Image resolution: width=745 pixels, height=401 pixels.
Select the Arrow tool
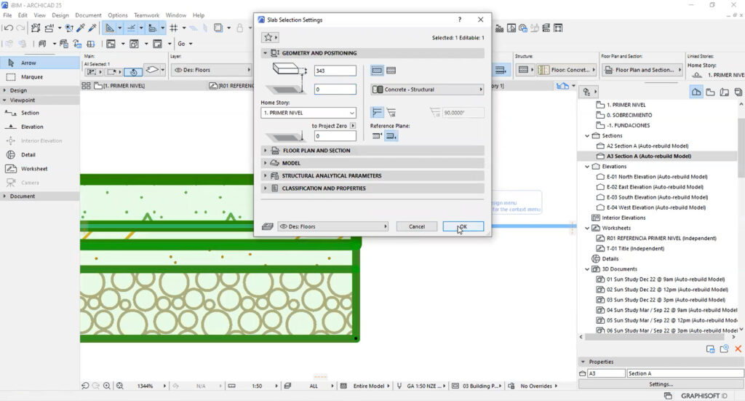pyautogui.click(x=39, y=63)
